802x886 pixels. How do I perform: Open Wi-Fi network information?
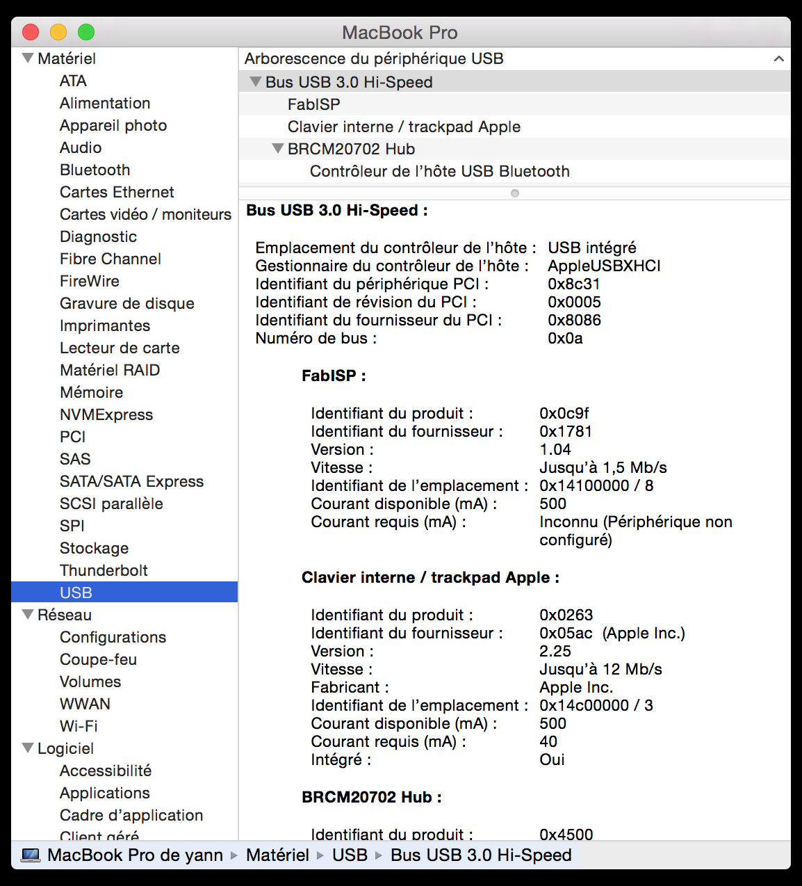click(79, 726)
